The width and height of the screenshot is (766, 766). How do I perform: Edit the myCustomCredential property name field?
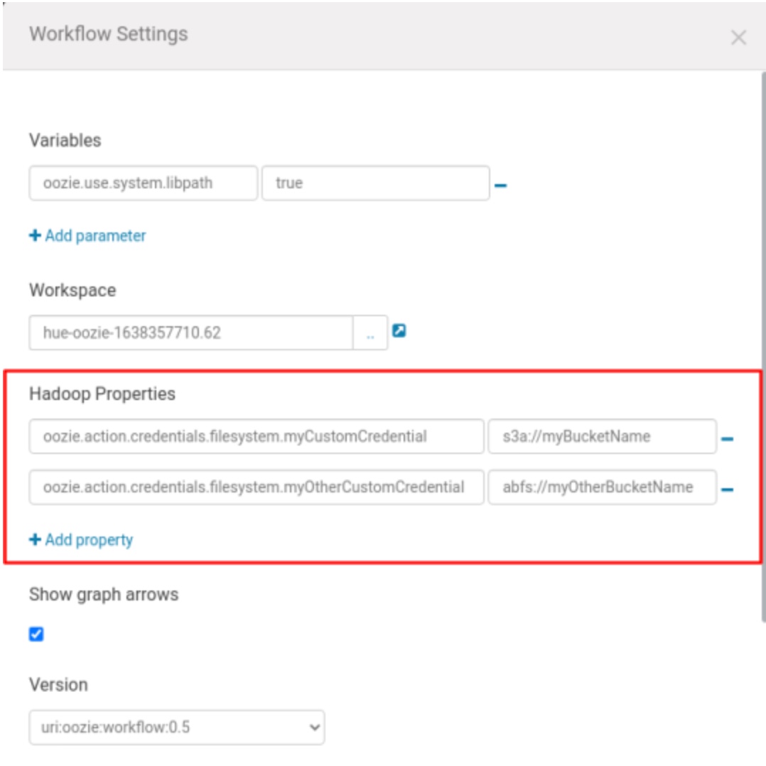click(x=256, y=436)
